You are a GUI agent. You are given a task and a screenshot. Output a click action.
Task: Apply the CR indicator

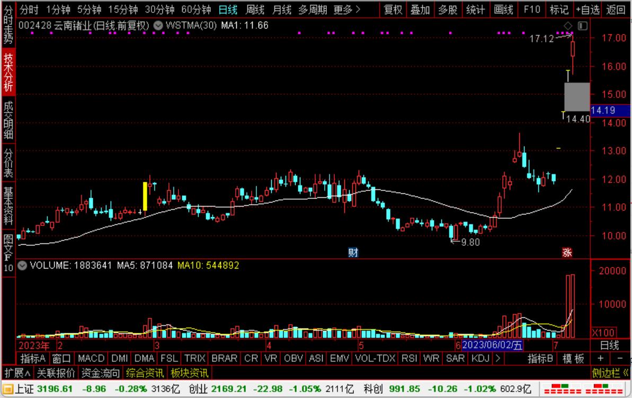coord(251,358)
